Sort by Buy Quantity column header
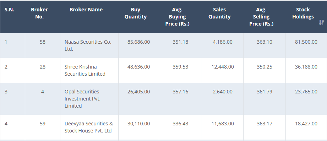Image resolution: width=327 pixels, height=141 pixels. coord(136,13)
